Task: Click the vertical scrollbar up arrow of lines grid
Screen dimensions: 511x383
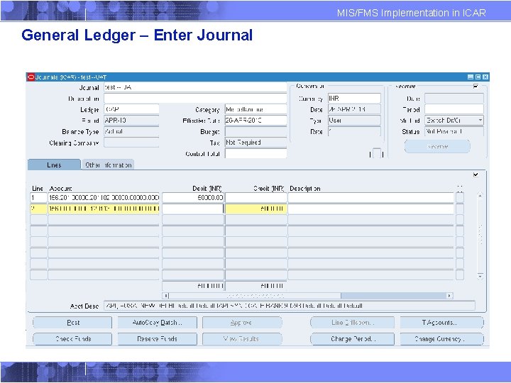Action: click(x=480, y=196)
